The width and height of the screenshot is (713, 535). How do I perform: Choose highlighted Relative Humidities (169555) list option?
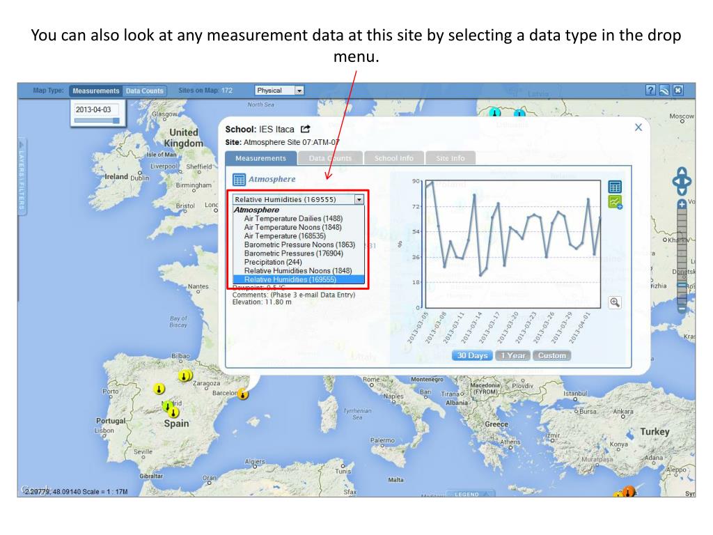coord(299,279)
